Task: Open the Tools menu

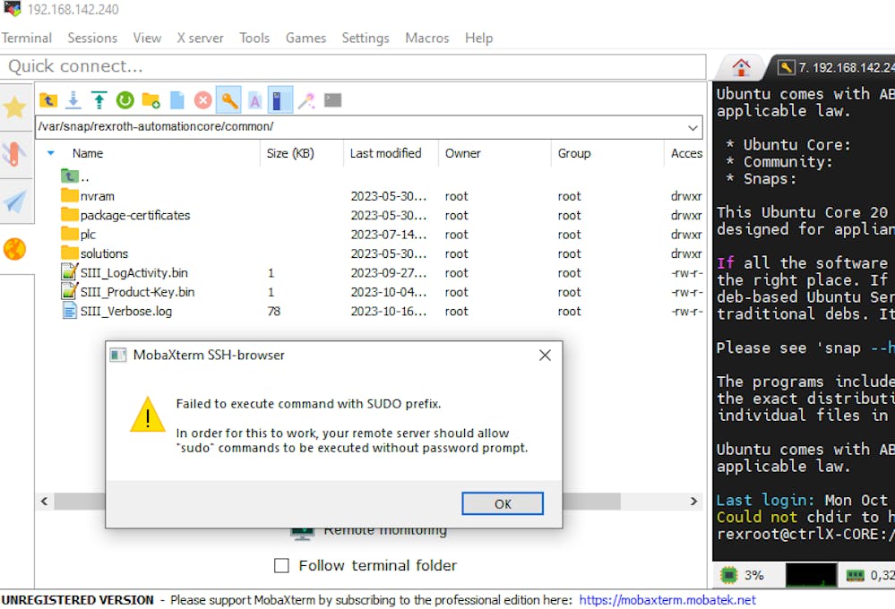Action: pos(254,38)
